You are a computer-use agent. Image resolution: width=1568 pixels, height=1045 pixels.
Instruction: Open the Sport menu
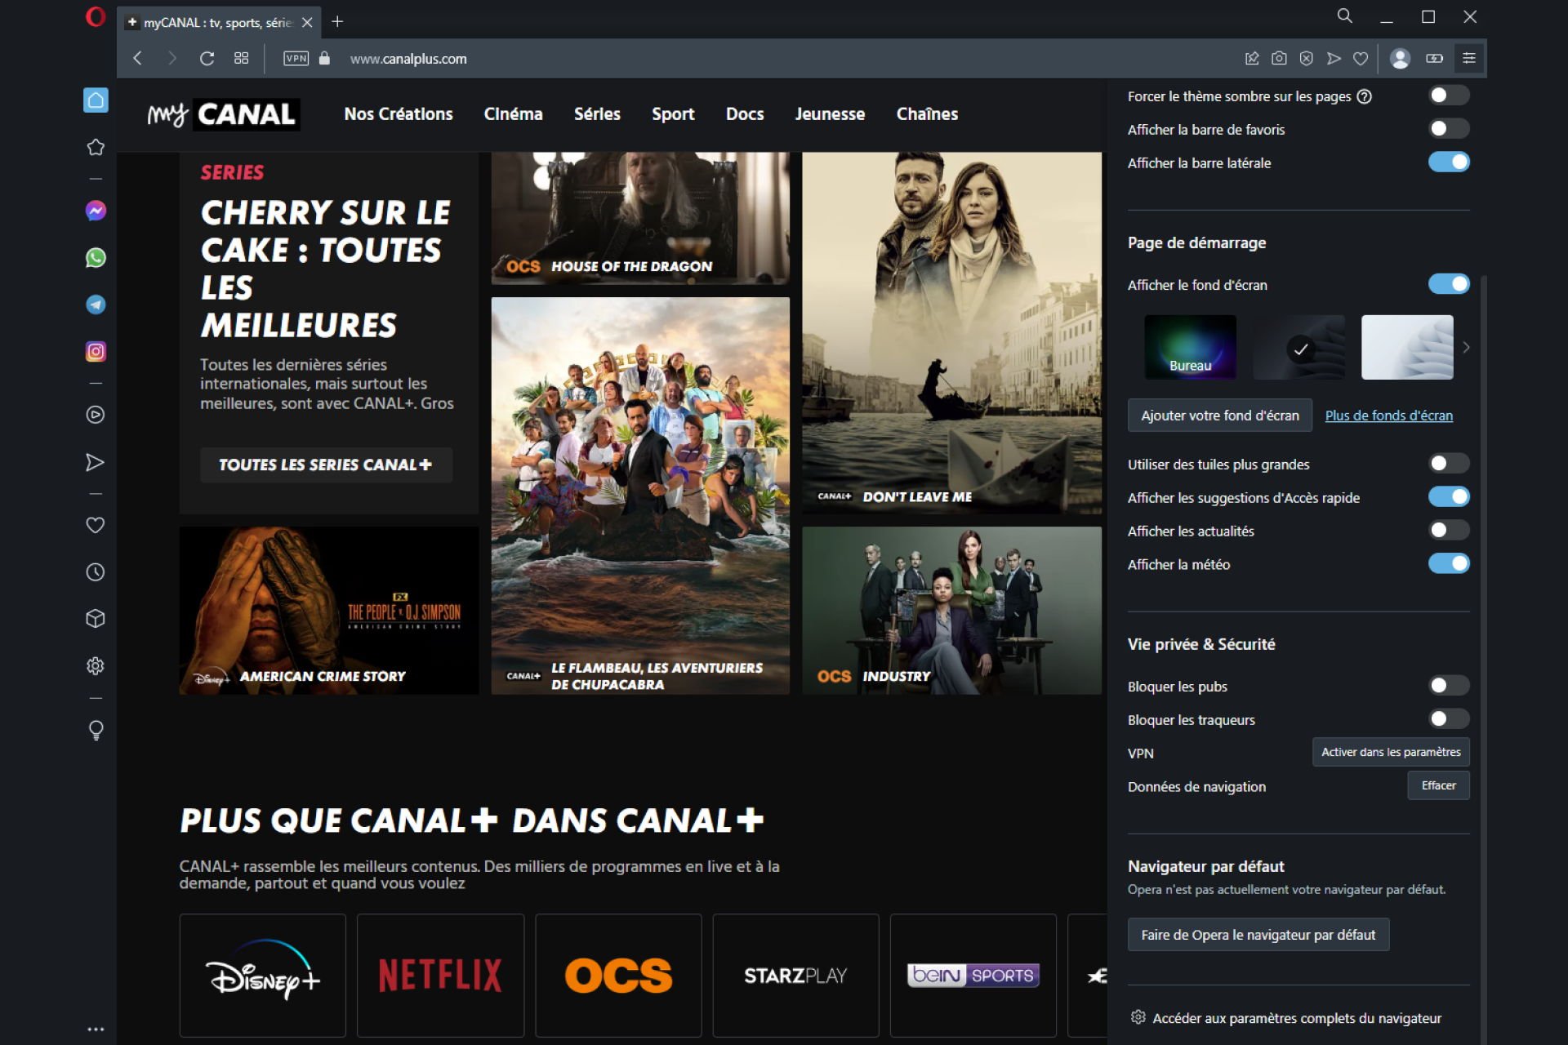coord(673,114)
